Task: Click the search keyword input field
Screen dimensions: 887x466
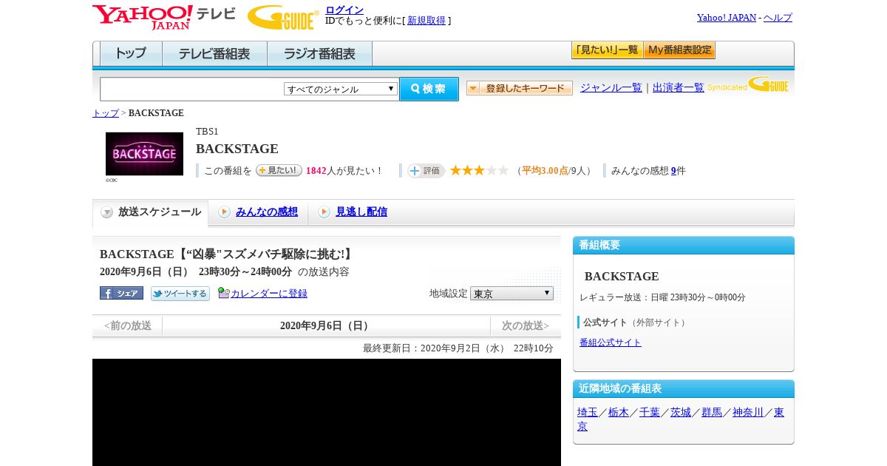Action: 192,89
